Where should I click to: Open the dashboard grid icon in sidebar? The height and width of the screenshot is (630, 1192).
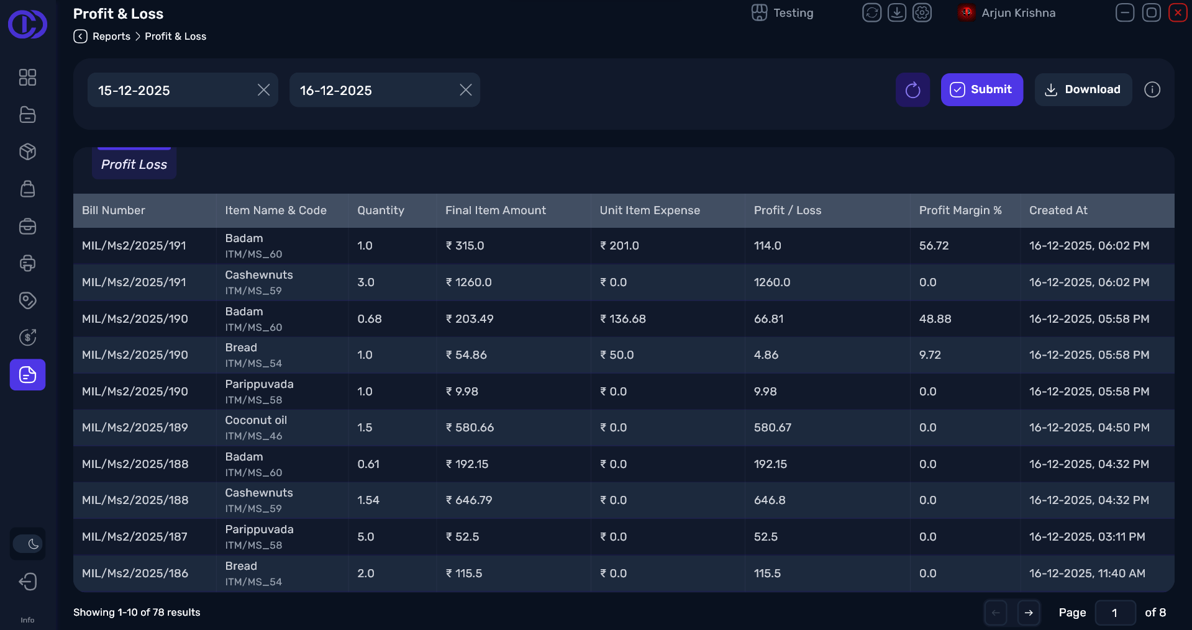click(27, 77)
